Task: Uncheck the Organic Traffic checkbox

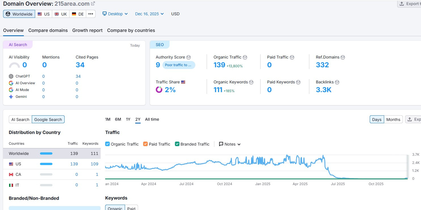Action: coord(107,144)
